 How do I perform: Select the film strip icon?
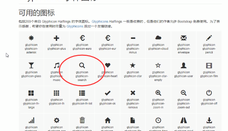pos(209,66)
